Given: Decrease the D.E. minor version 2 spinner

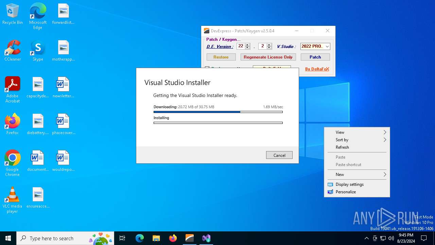Looking at the screenshot, I should [269, 48].
